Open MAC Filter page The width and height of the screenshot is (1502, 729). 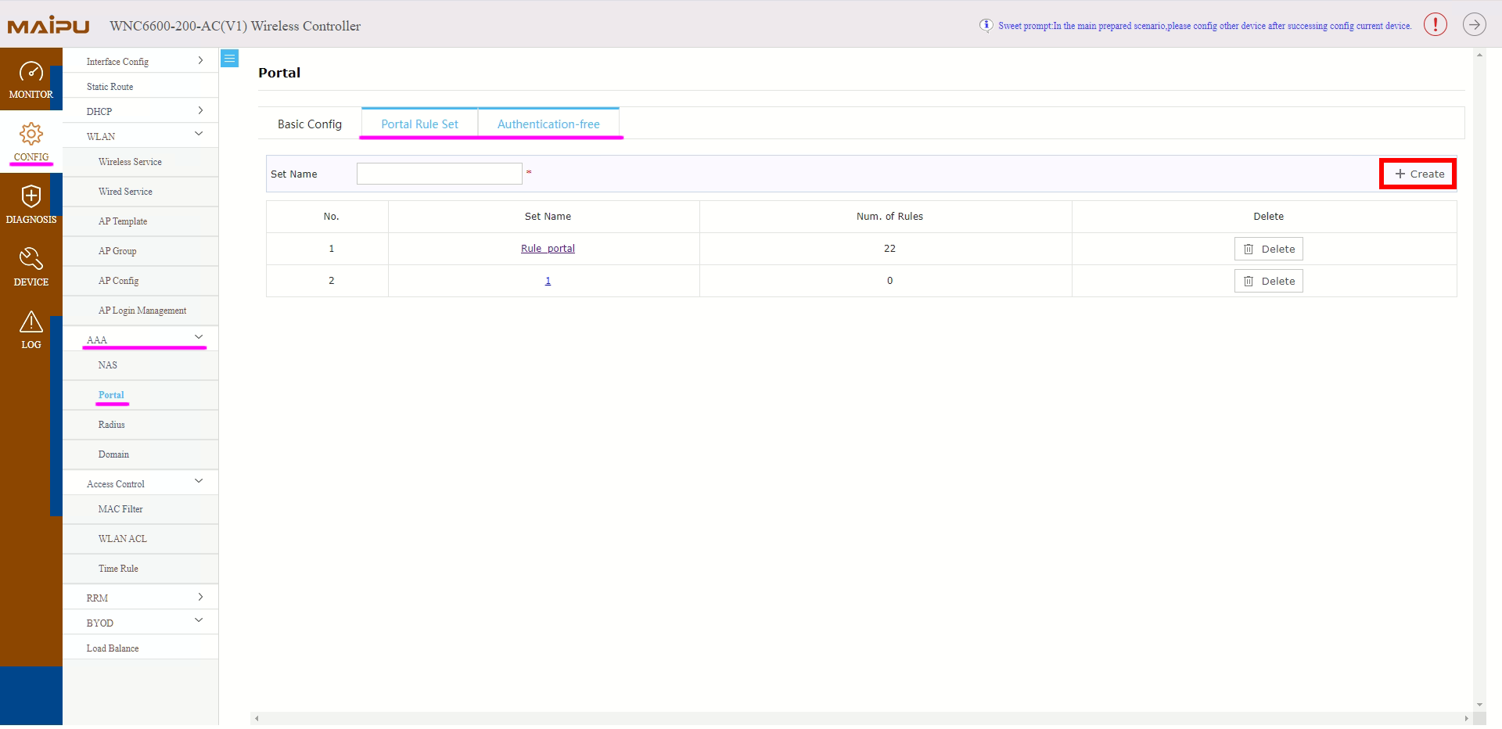tap(120, 509)
